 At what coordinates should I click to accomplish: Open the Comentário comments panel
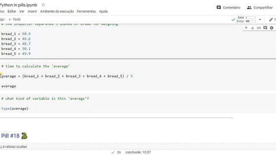pos(229,8)
